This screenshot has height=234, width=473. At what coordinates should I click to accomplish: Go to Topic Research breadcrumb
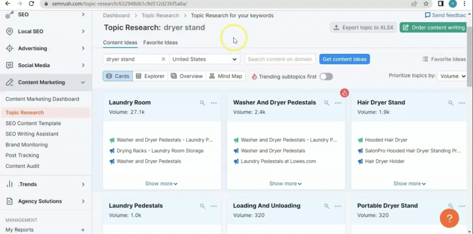[160, 15]
